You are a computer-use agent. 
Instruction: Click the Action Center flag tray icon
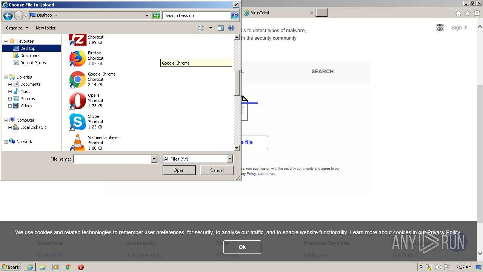coord(447,267)
